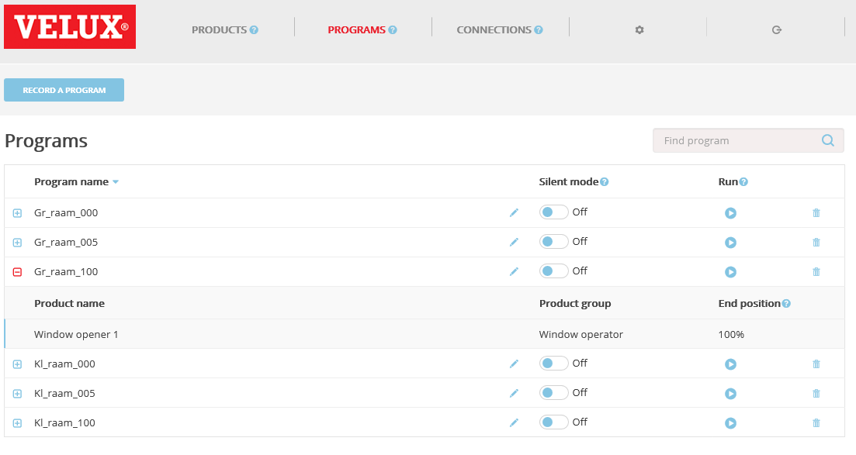Click the settings gear icon
Viewport: 856px width, 455px height.
[639, 30]
